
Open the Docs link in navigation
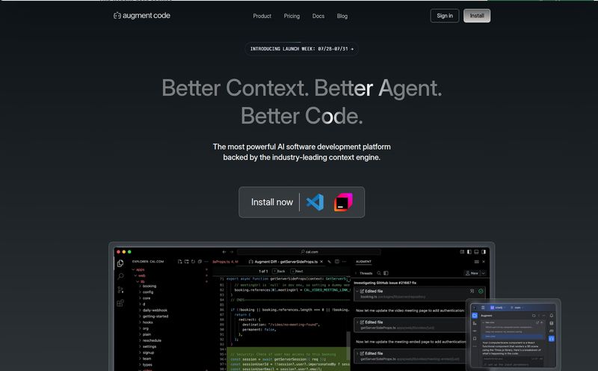click(x=318, y=16)
